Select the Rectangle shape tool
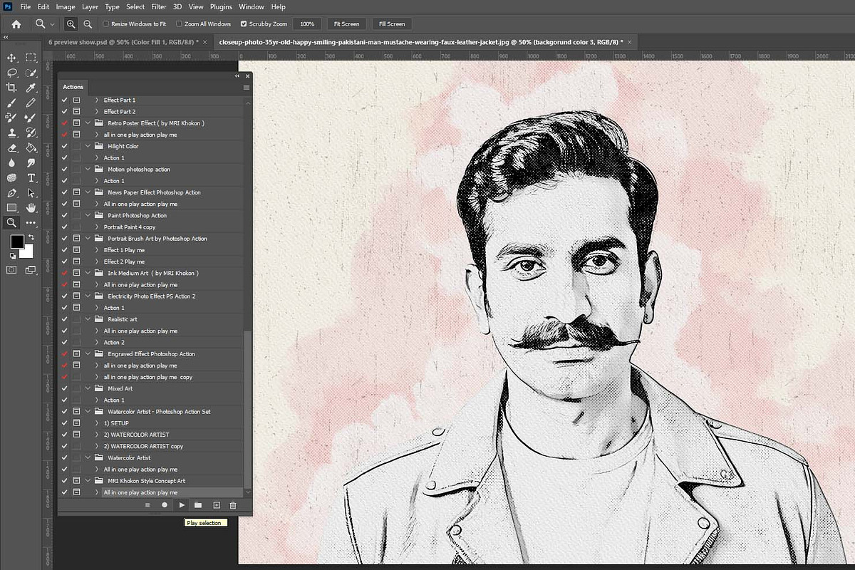 (11, 208)
